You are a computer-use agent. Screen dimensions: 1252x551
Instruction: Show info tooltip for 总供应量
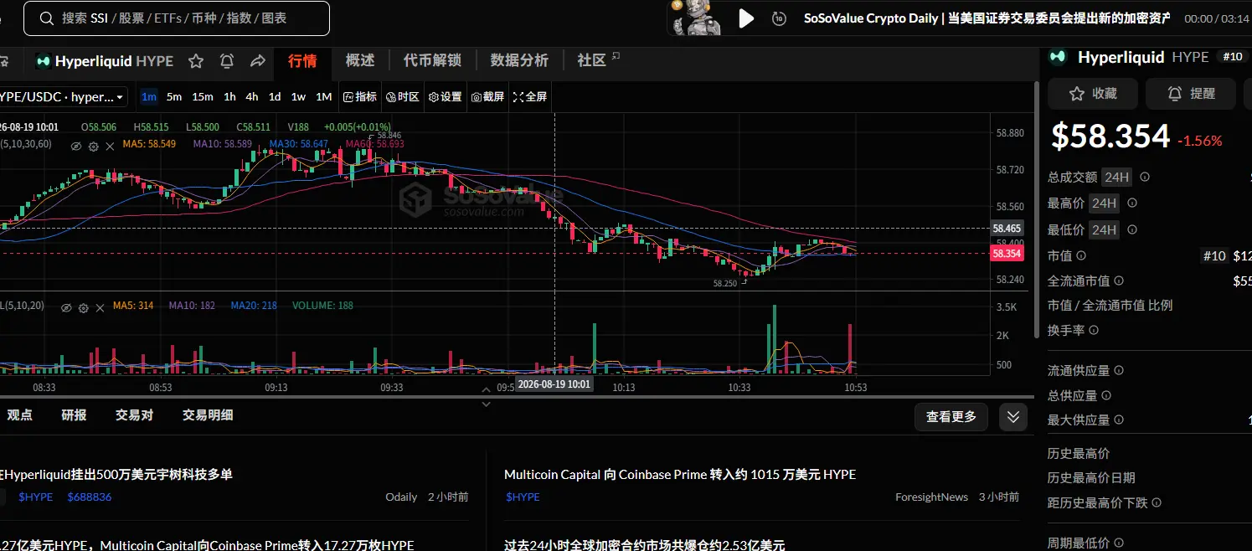pos(1106,395)
